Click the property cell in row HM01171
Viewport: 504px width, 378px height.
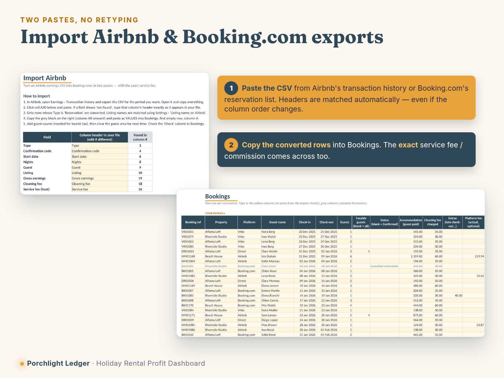[221, 315]
